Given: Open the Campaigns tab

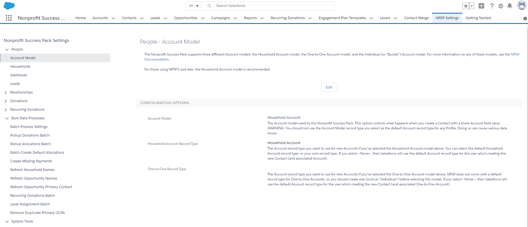Looking at the screenshot, I should tap(221, 18).
